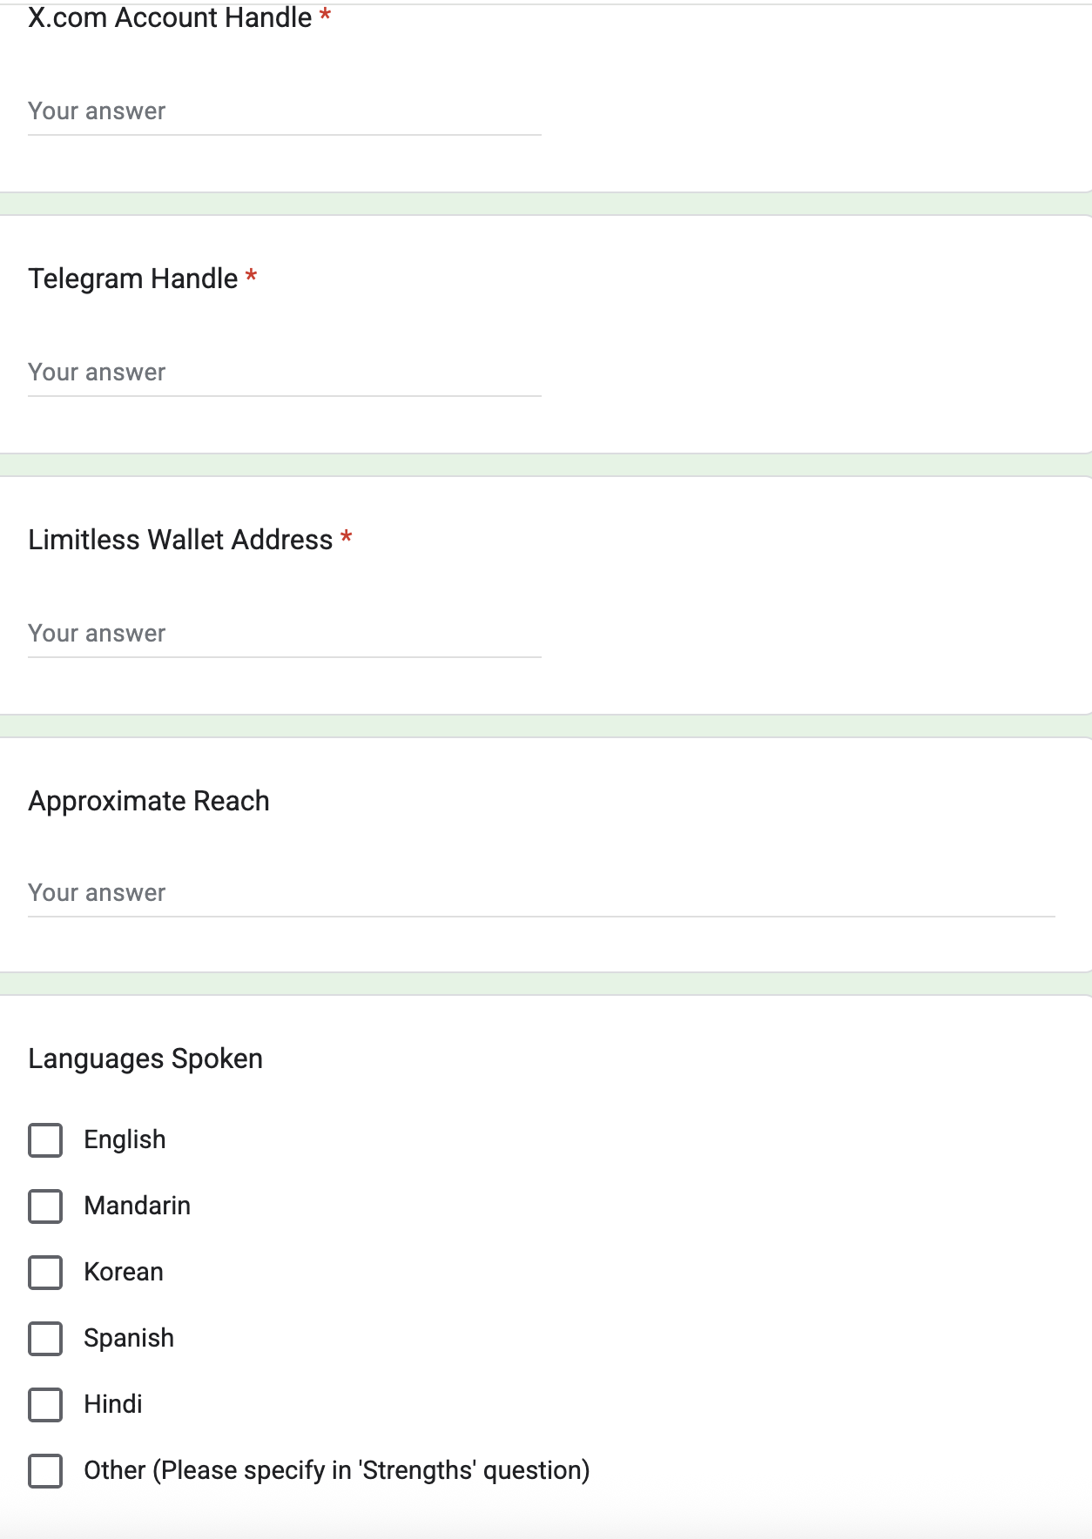Image resolution: width=1092 pixels, height=1539 pixels.
Task: Toggle the Spanish checkbox box
Action: [x=45, y=1339]
